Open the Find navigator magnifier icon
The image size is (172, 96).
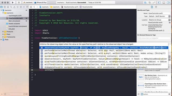pyautogui.click(x=11, y=7)
